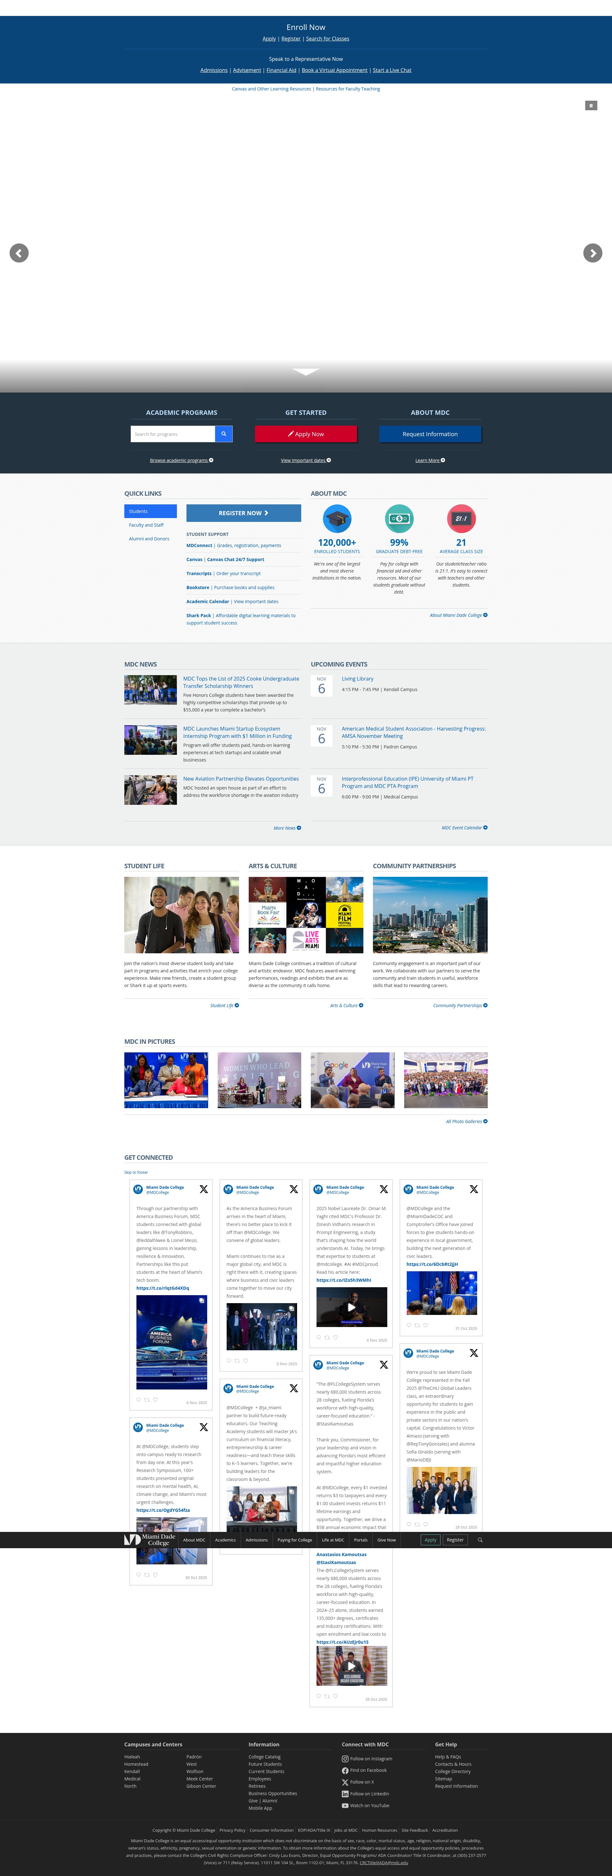The height and width of the screenshot is (1876, 612).
Task: Open Portals menu in sticky nav
Action: click(361, 1540)
